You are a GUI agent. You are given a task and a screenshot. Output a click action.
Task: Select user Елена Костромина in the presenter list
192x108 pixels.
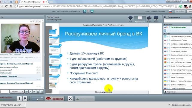coord(178,27)
